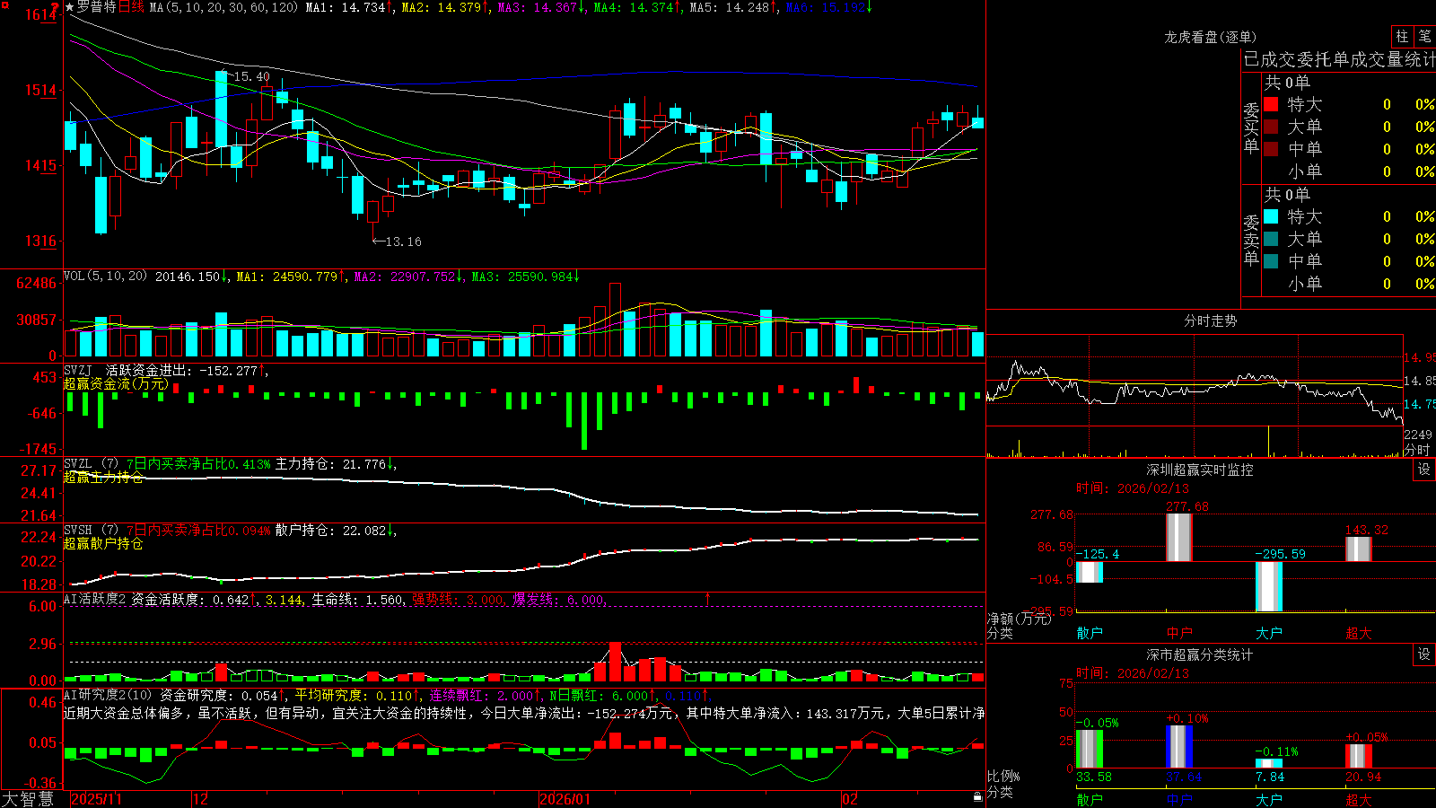
Task: Click the 超赢资金流(万元) label
Action: (x=116, y=383)
